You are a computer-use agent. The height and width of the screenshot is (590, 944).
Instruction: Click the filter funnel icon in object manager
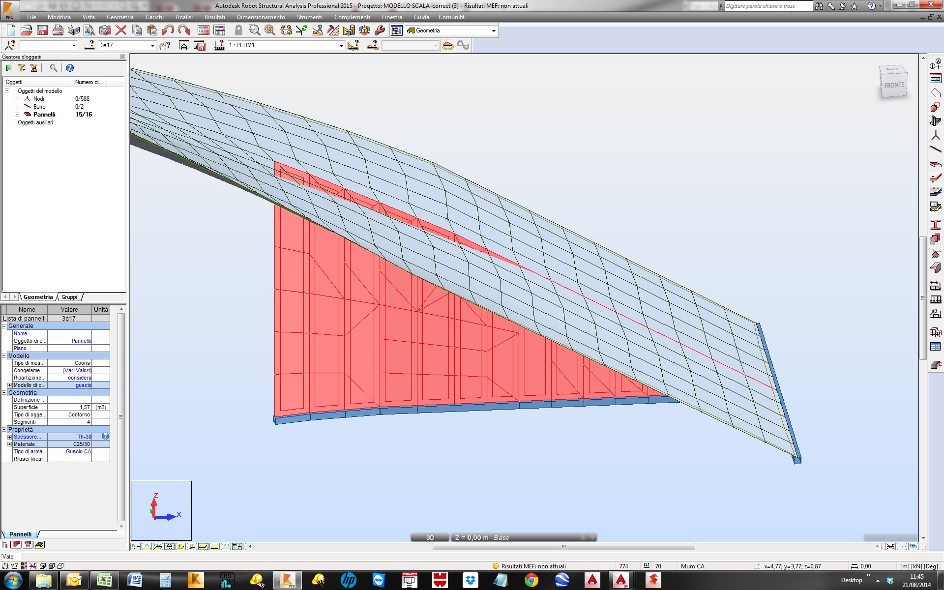tap(22, 68)
